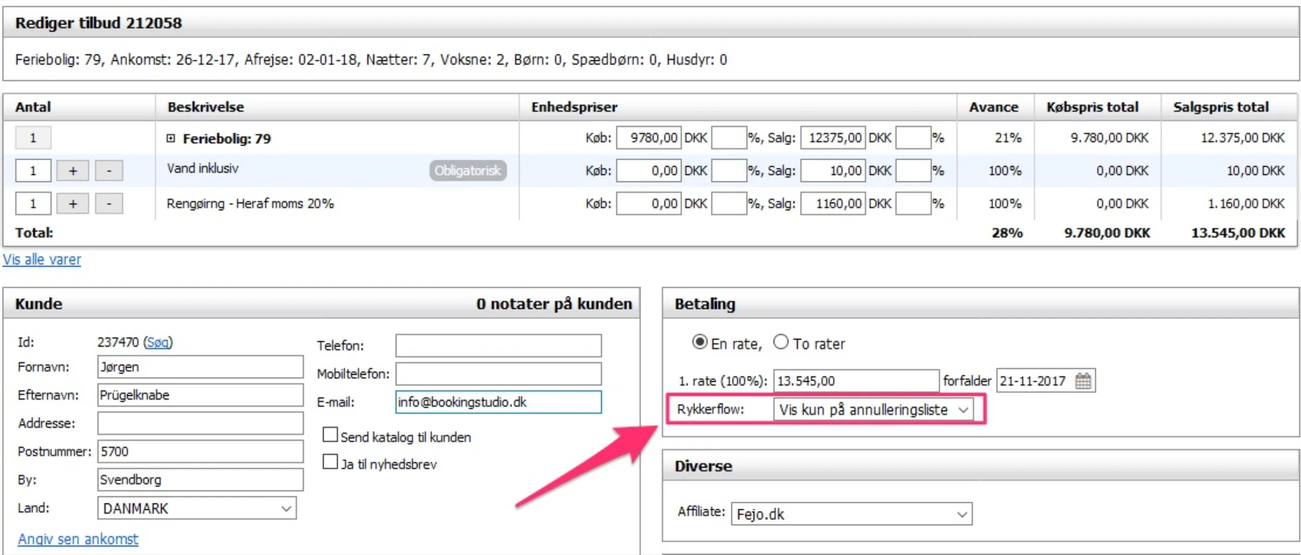Screen dimensions: 1301x555
Task: Open the Affiliate dropdown showing Fejo.dk
Action: 851,514
